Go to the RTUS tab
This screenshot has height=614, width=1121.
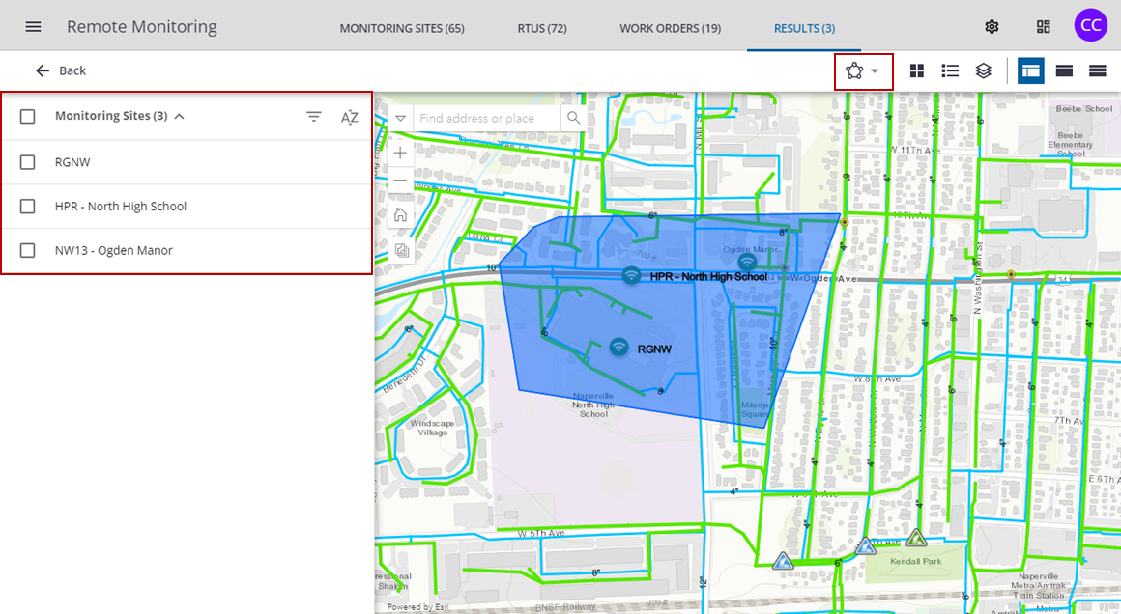(541, 28)
